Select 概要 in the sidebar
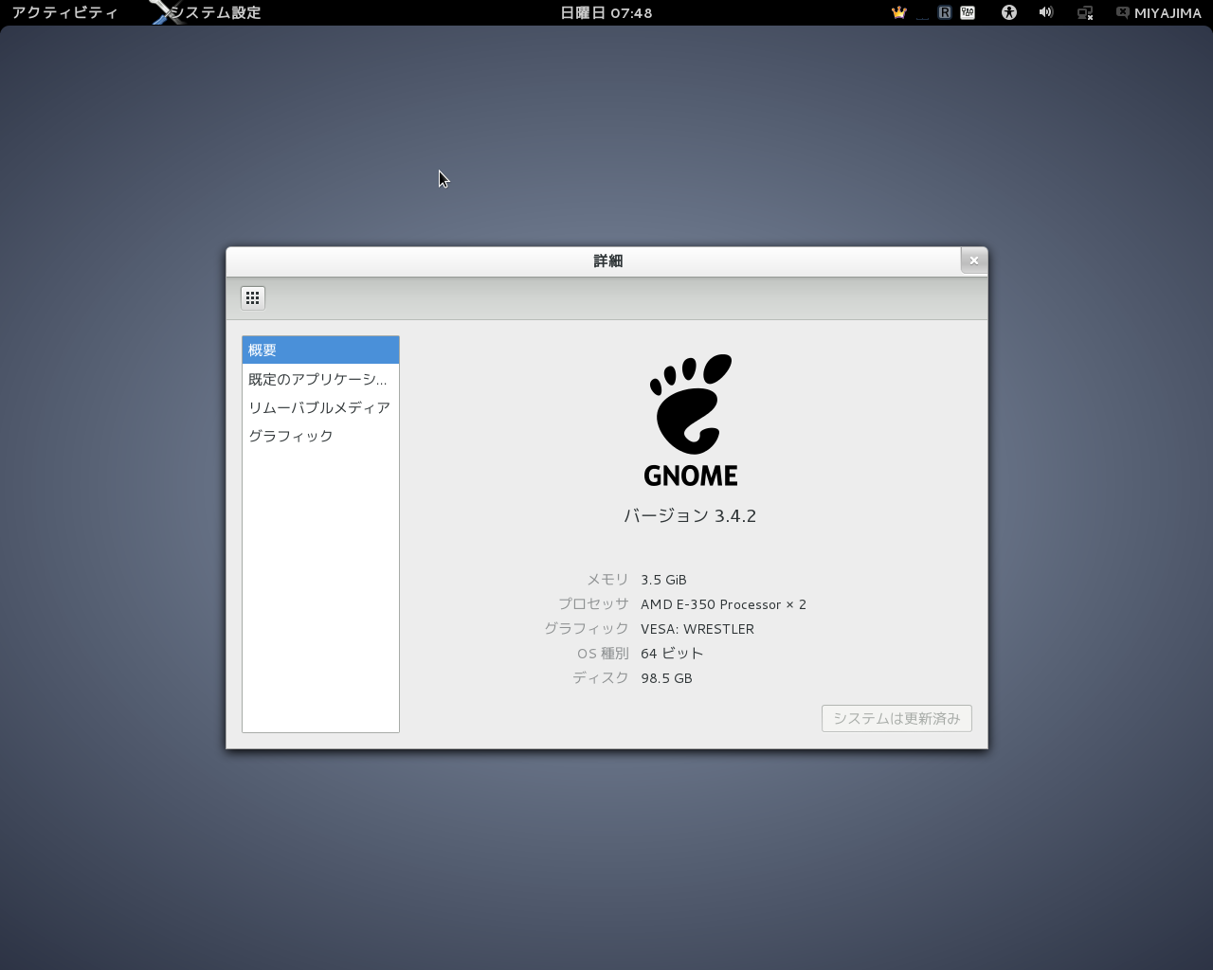Viewport: 1213px width, 970px height. point(320,350)
